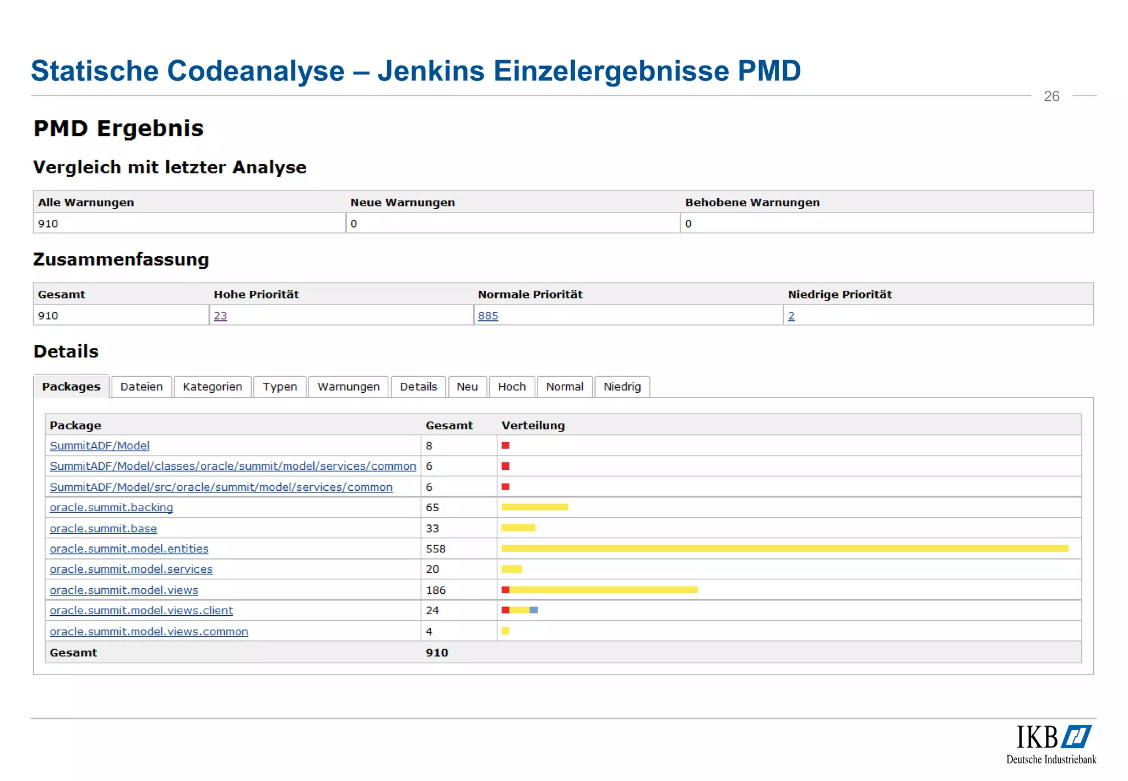Click the Verteilung column header
Image resolution: width=1128 pixels, height=781 pixels.
click(533, 425)
